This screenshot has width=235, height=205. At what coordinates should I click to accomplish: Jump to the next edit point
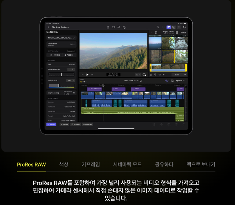pyautogui.click(x=92, y=75)
